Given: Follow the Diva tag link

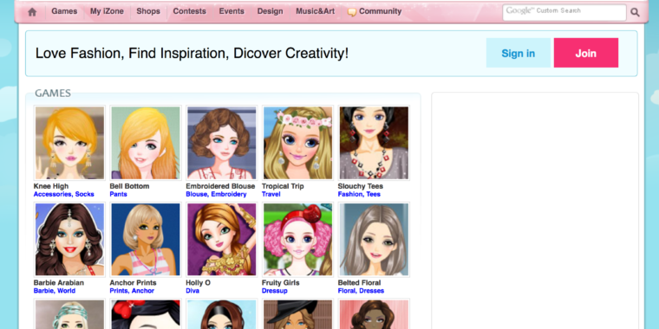Looking at the screenshot, I should pyautogui.click(x=192, y=291).
